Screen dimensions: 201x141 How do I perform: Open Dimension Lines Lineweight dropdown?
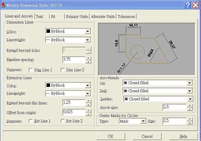[87, 40]
